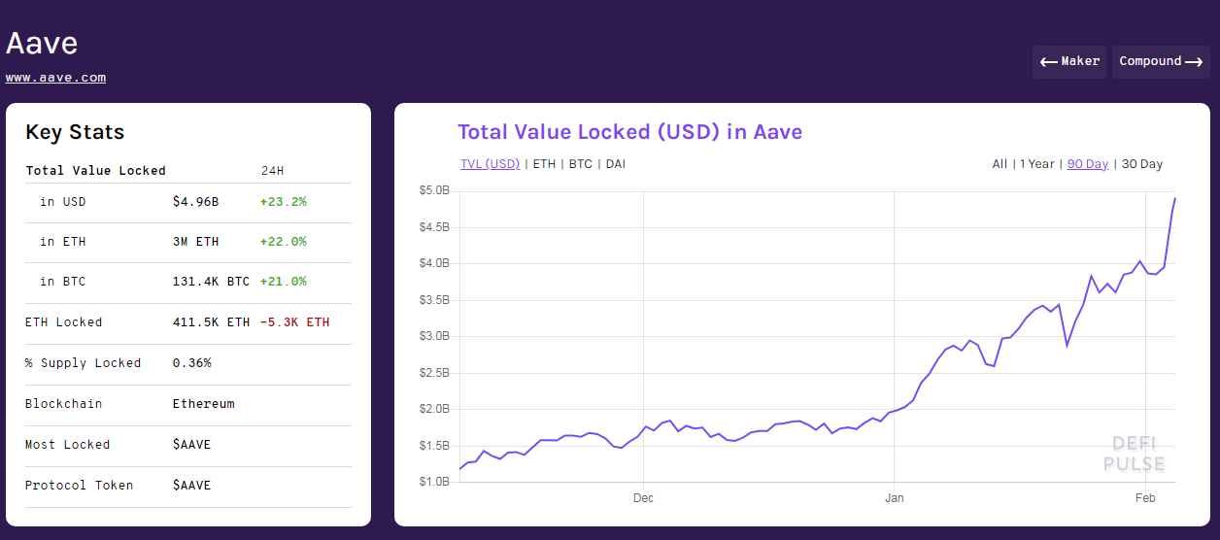Click the Most Locked $AAVE token
Screen dimensions: 1220x540
click(x=191, y=445)
